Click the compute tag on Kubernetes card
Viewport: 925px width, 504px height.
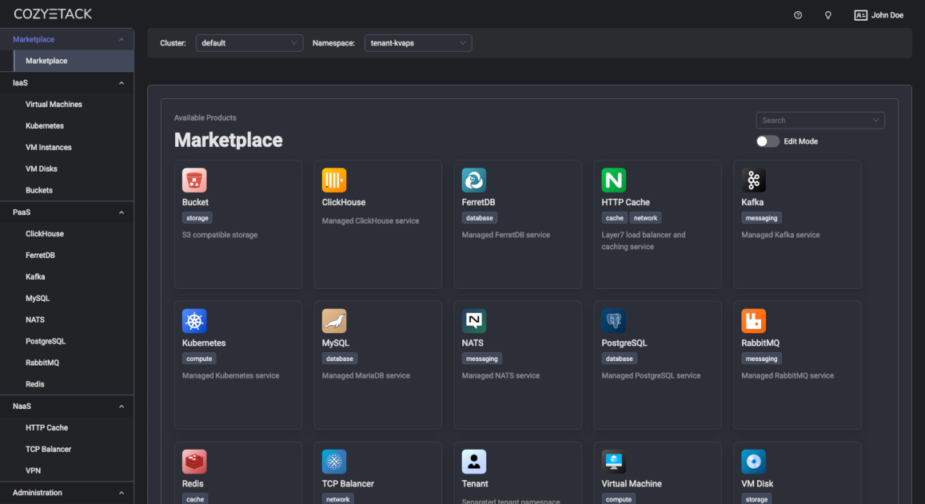click(x=199, y=359)
